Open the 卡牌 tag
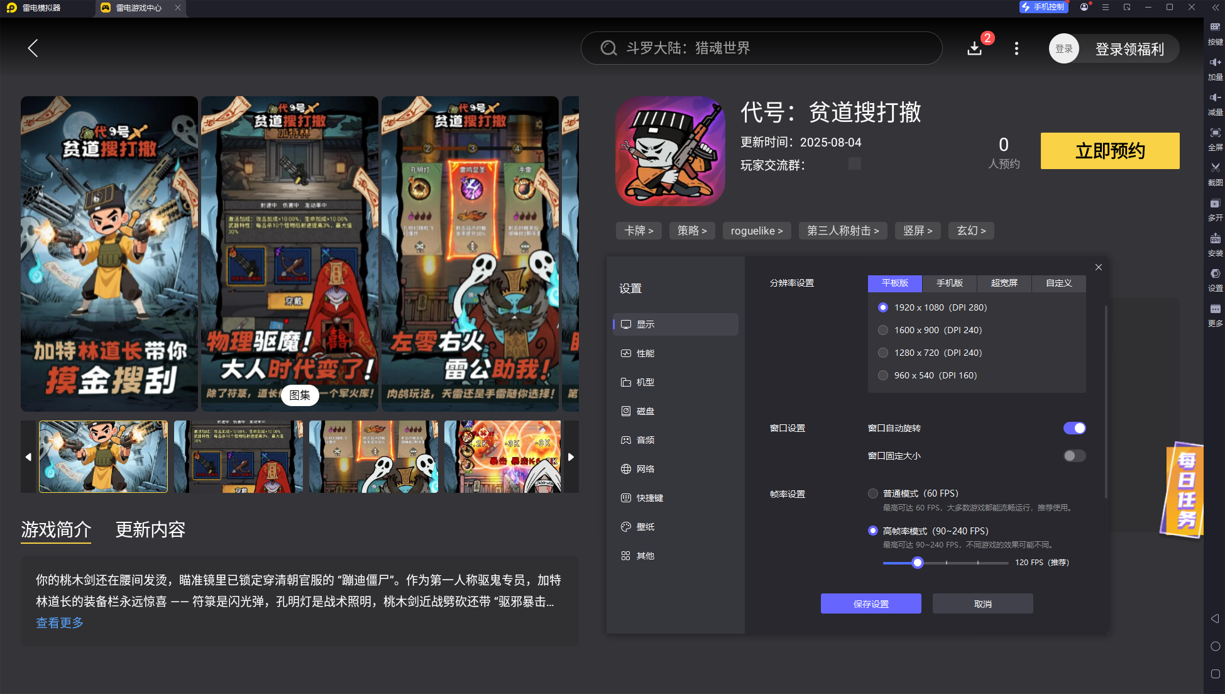This screenshot has height=694, width=1225. pos(639,231)
